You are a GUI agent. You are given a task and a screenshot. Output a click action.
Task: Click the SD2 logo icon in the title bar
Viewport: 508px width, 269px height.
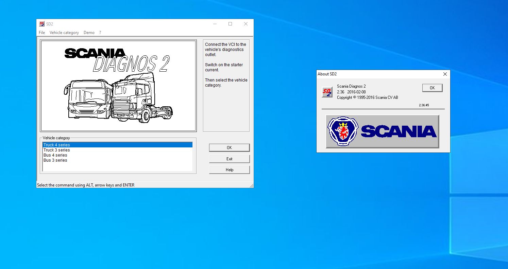click(41, 24)
